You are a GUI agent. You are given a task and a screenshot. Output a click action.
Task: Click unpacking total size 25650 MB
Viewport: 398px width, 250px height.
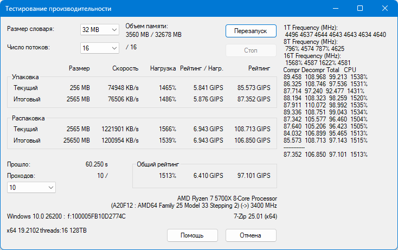click(x=76, y=140)
